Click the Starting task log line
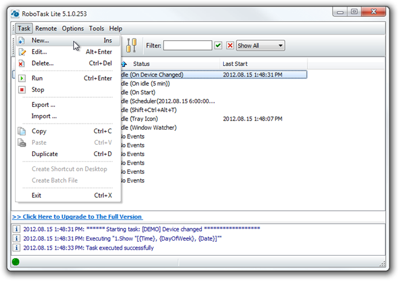This screenshot has height=281, width=399. 141,229
